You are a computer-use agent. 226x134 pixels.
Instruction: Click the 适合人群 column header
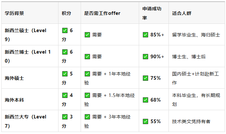182,13
